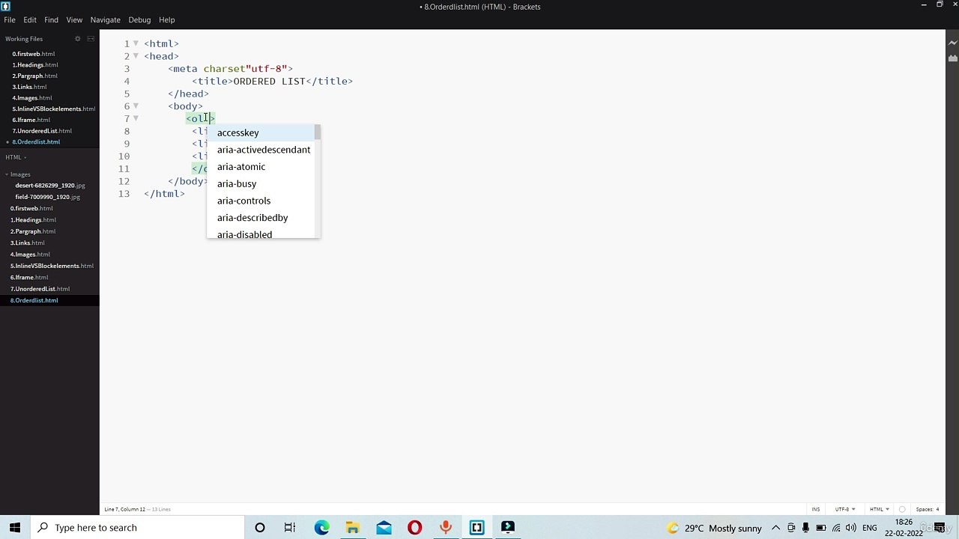Pick aria-controls in code hints
Viewport: 959px width, 539px height.
click(x=261, y=201)
